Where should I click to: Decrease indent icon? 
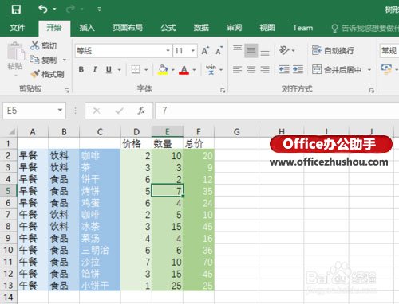click(284, 69)
